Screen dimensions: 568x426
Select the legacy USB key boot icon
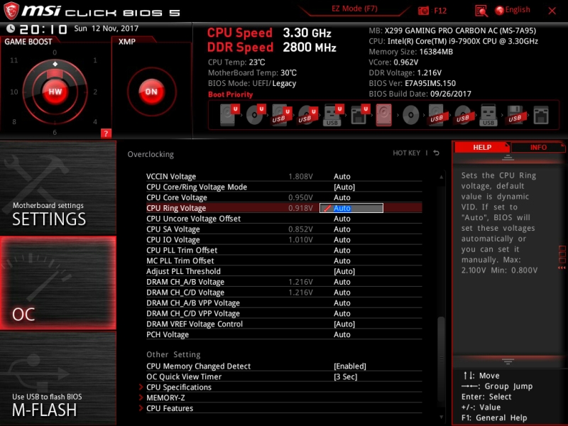(x=488, y=115)
